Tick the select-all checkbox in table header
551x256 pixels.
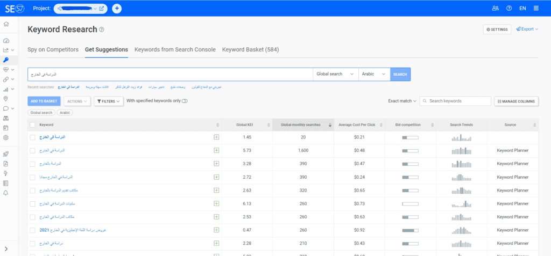coord(33,125)
